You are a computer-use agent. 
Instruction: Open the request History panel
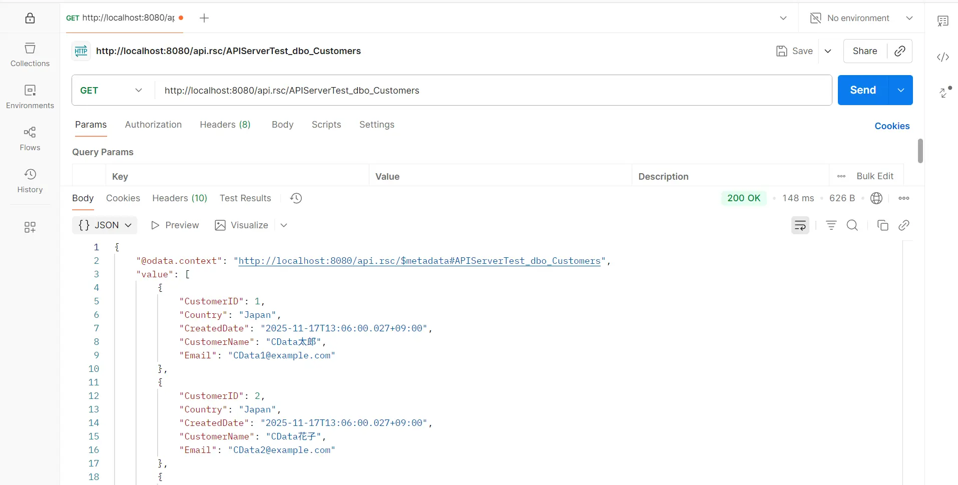(x=30, y=181)
